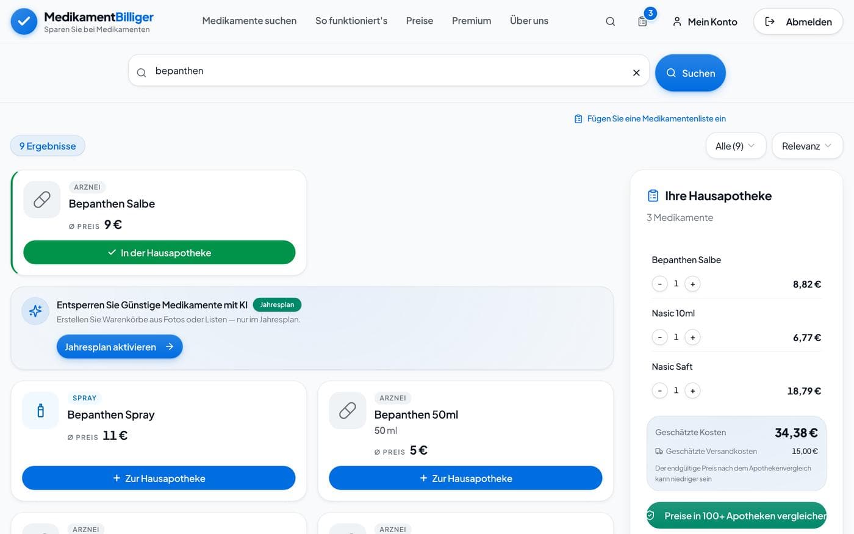
Task: Toggle Bepanthen Salbe In der Hausapotheke
Action: coord(159,253)
